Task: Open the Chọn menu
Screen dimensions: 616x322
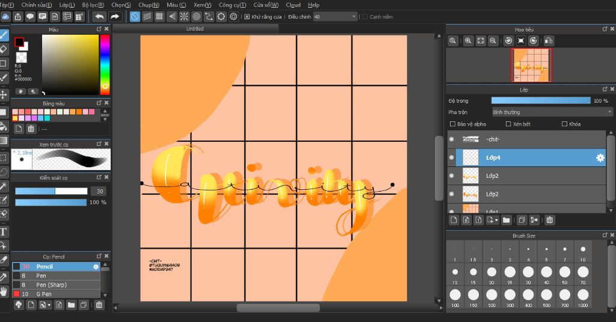Action: click(x=121, y=5)
